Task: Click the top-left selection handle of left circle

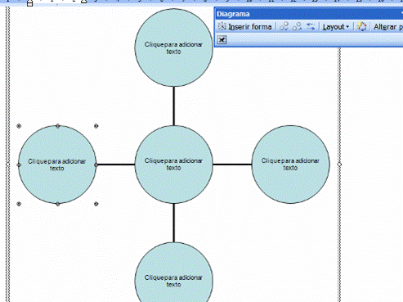Action: tap(19, 126)
